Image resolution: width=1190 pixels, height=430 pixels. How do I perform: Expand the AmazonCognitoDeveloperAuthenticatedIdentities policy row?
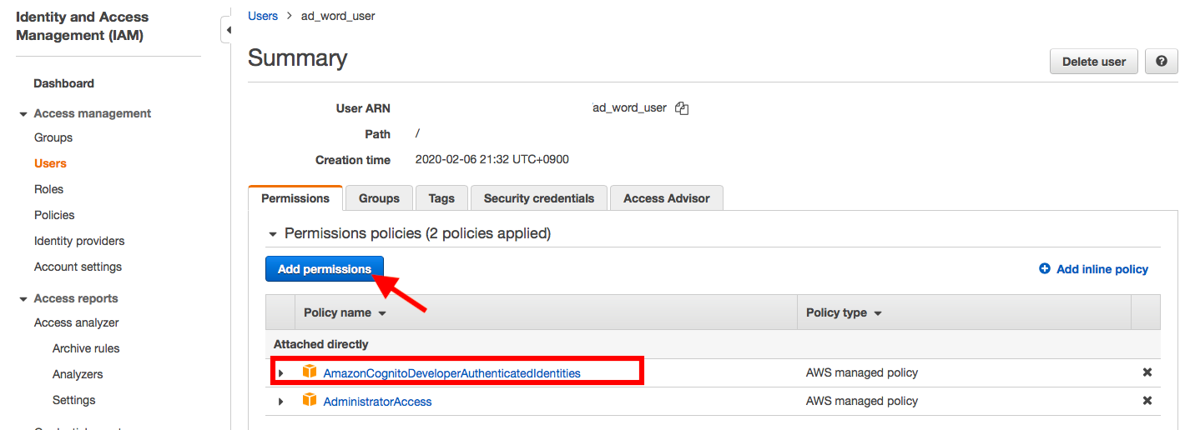pos(280,373)
